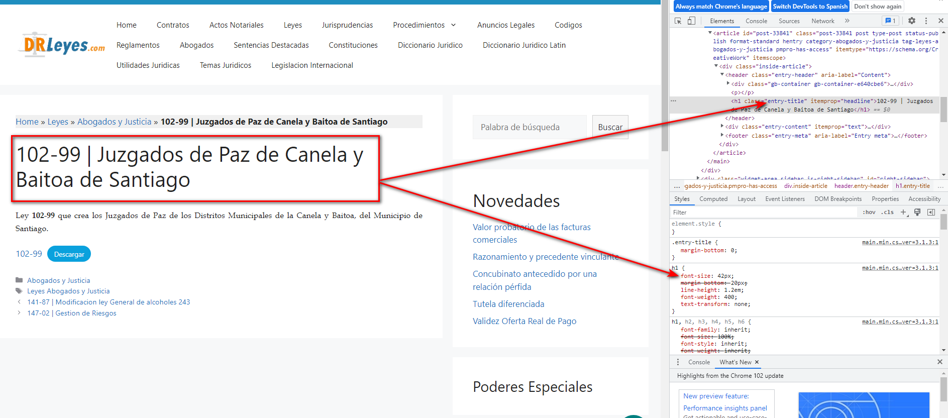Viewport: 948px width, 418px height.
Task: Open main.min.css source link for .entry-title rule
Action: [900, 242]
